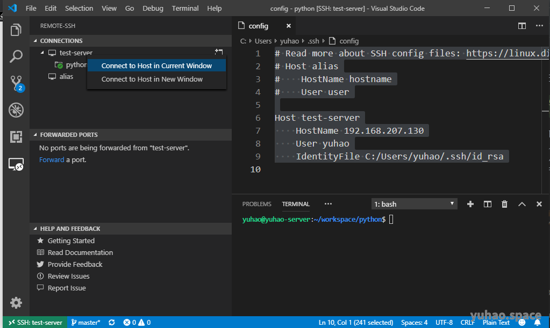The width and height of the screenshot is (550, 328).
Task: Open the 1: bash terminal dropdown
Action: [415, 204]
